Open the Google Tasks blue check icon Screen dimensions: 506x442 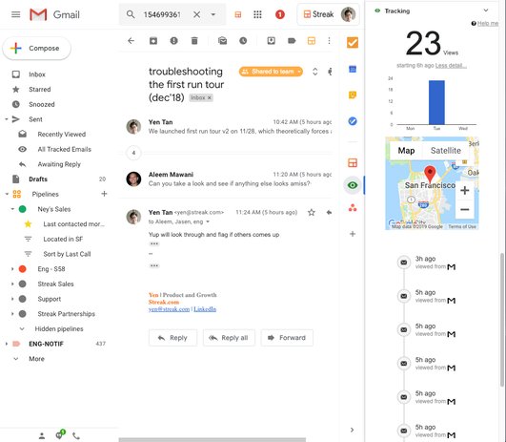(353, 121)
